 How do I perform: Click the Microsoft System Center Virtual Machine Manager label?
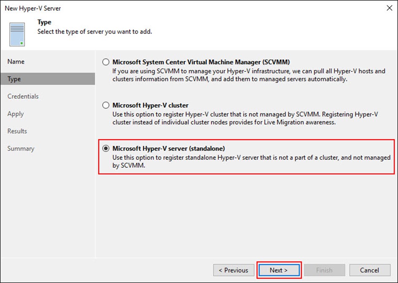click(201, 62)
